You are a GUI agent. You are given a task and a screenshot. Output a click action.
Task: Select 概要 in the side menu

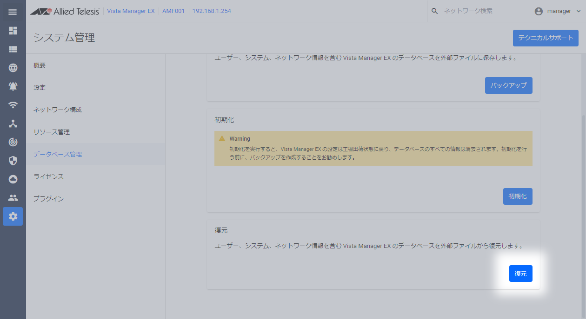40,65
